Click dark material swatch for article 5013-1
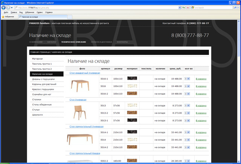This screenshot has height=164, width=241. pos(132,120)
